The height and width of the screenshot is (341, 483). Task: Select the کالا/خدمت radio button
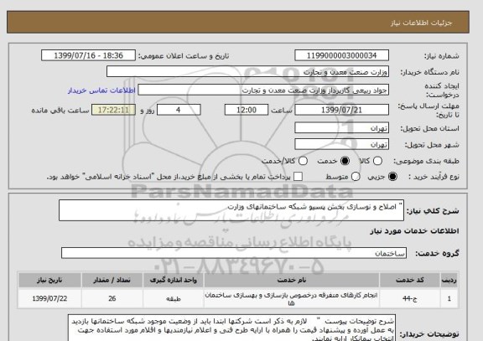coord(303,161)
